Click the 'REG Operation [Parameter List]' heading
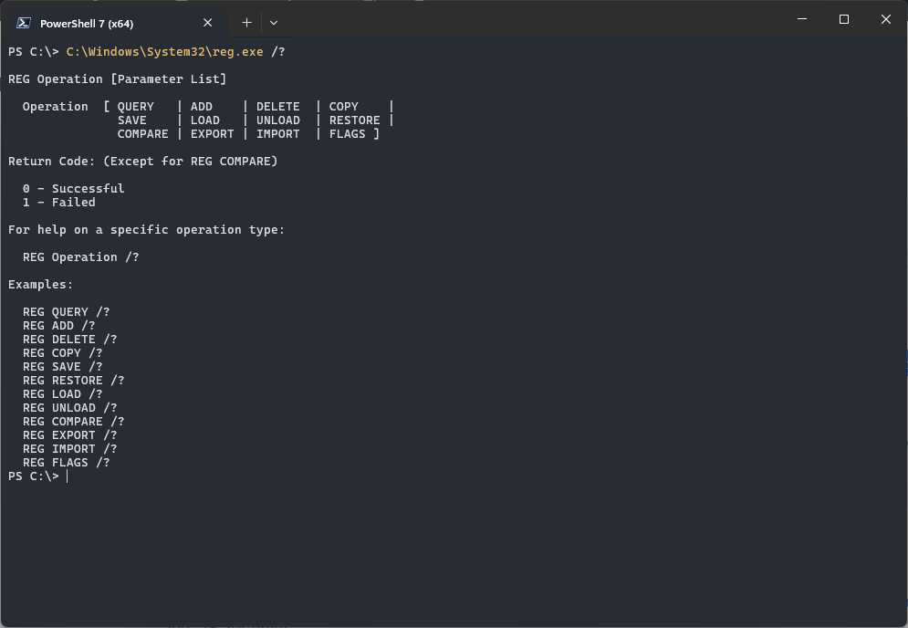This screenshot has height=628, width=908. (x=117, y=79)
